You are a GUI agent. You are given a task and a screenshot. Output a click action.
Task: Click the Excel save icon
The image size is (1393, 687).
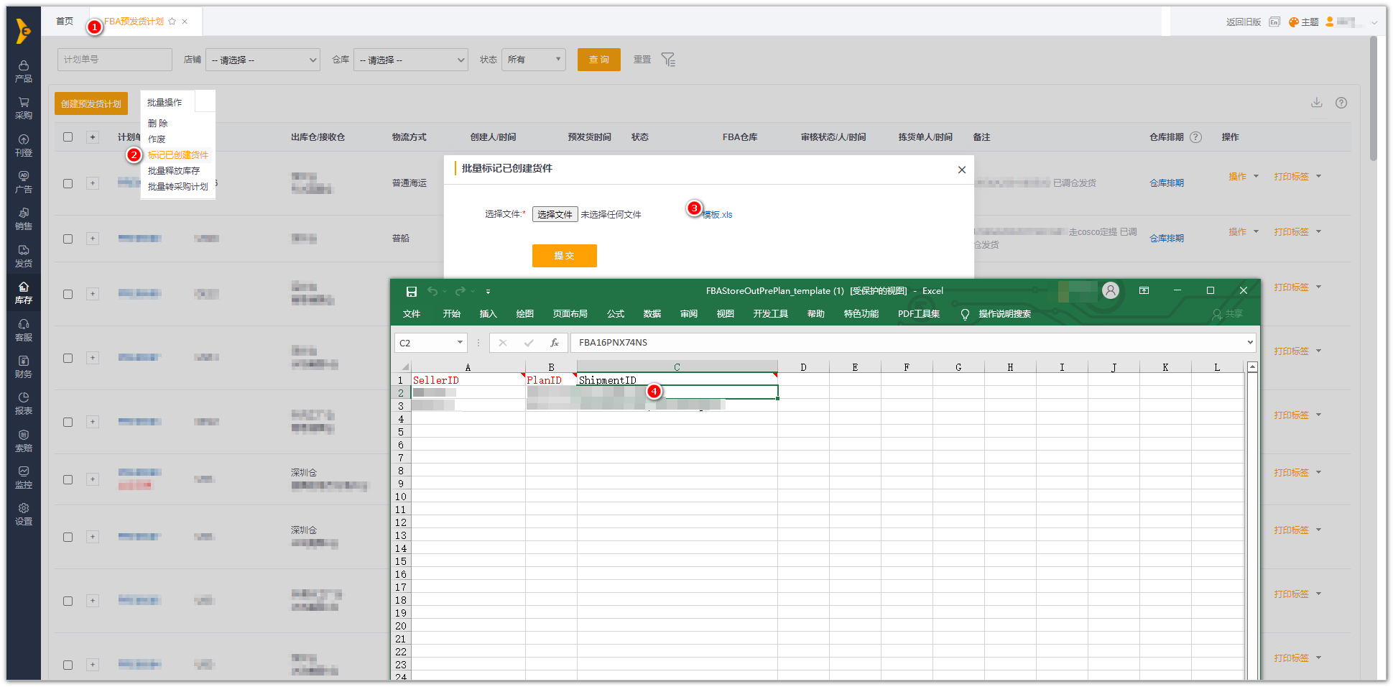pyautogui.click(x=412, y=291)
